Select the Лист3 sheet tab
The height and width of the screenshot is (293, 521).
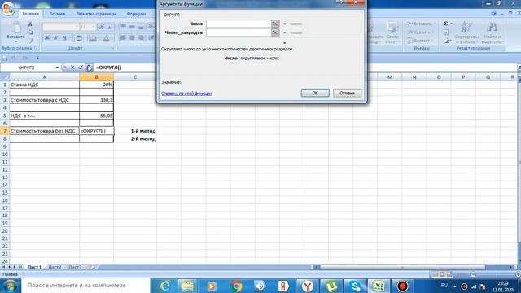(75, 267)
